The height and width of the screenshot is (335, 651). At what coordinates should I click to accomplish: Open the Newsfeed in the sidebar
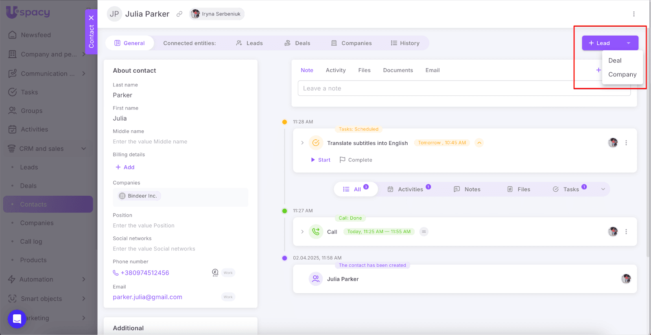point(36,35)
